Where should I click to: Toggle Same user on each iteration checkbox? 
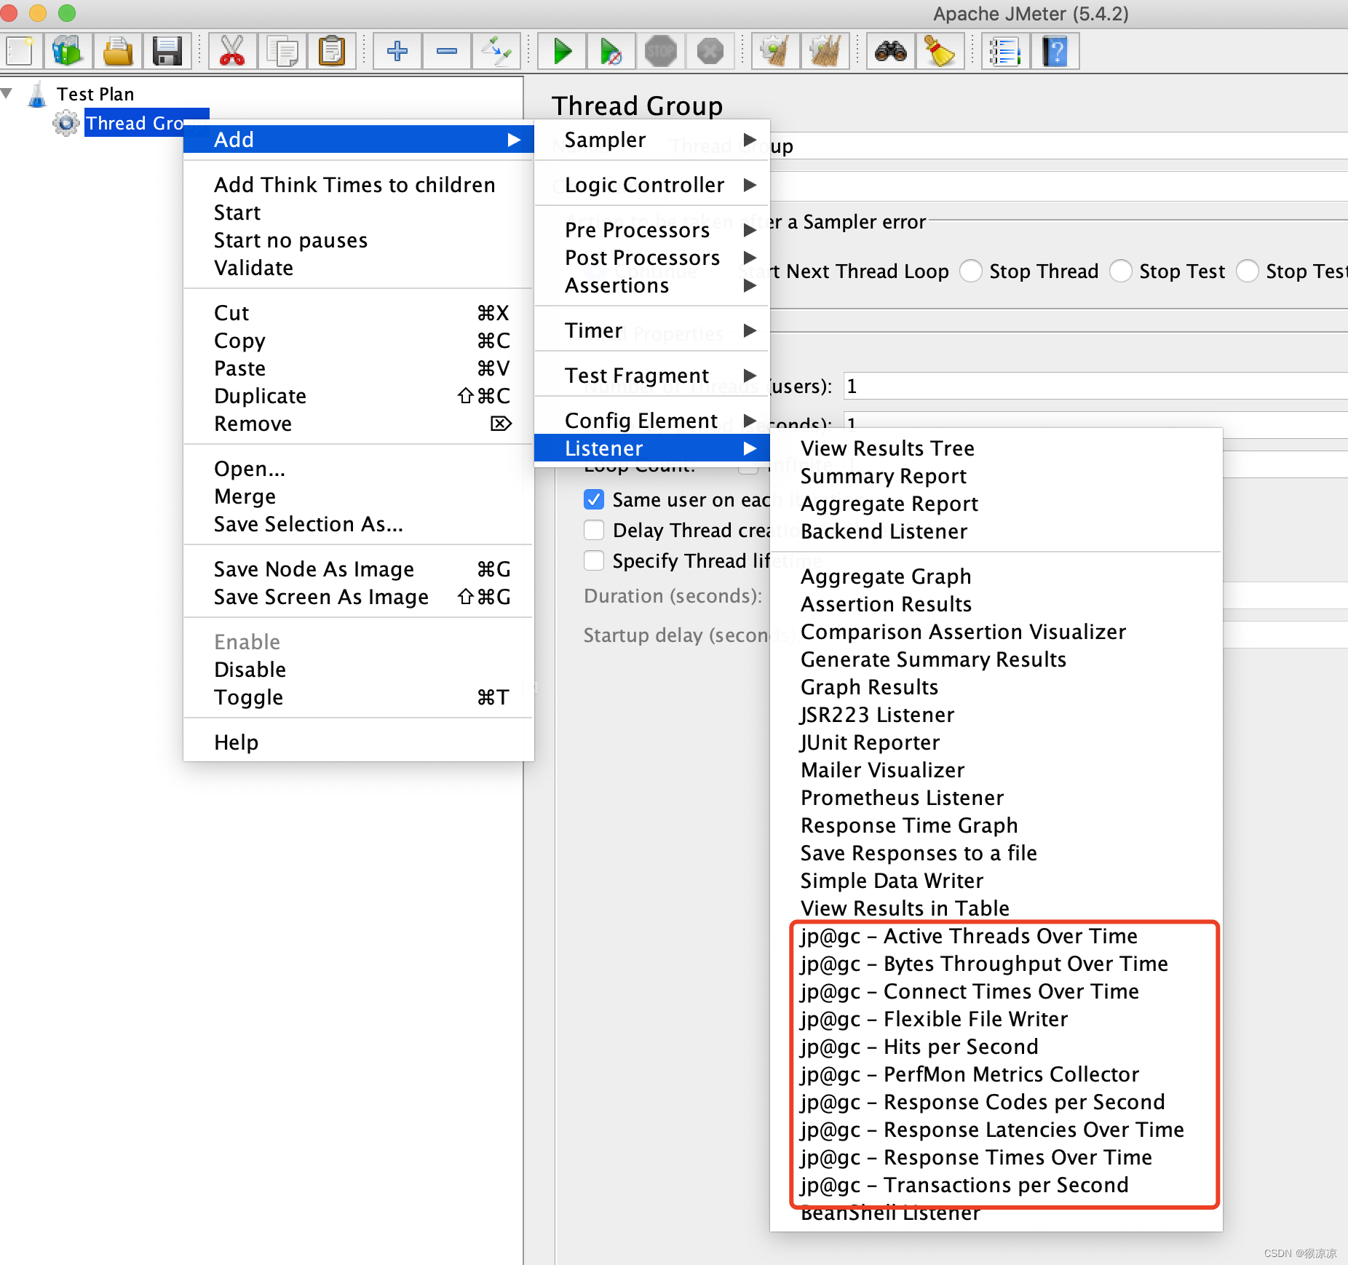[594, 500]
